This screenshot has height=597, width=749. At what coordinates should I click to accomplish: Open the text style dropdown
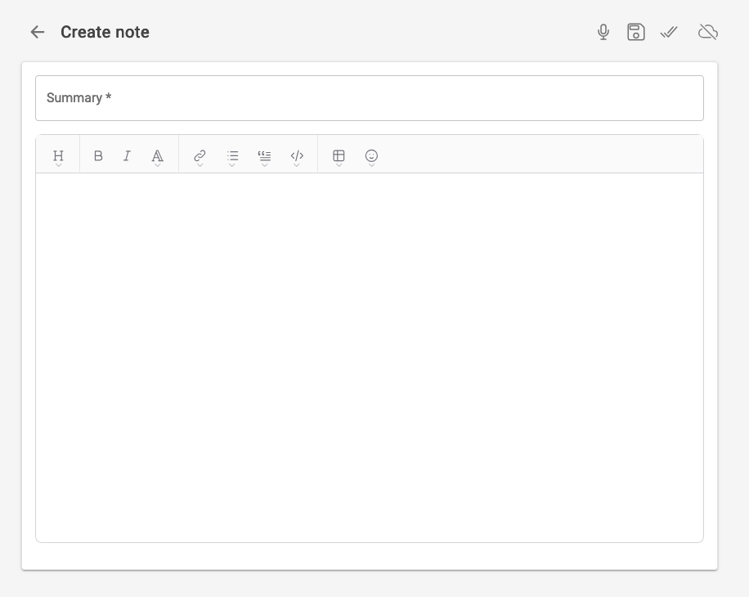tap(157, 156)
